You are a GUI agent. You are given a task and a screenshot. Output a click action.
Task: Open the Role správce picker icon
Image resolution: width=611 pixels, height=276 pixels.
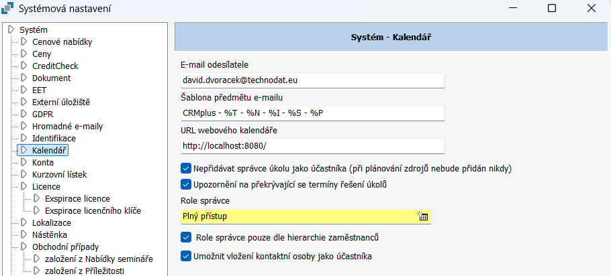(x=423, y=216)
